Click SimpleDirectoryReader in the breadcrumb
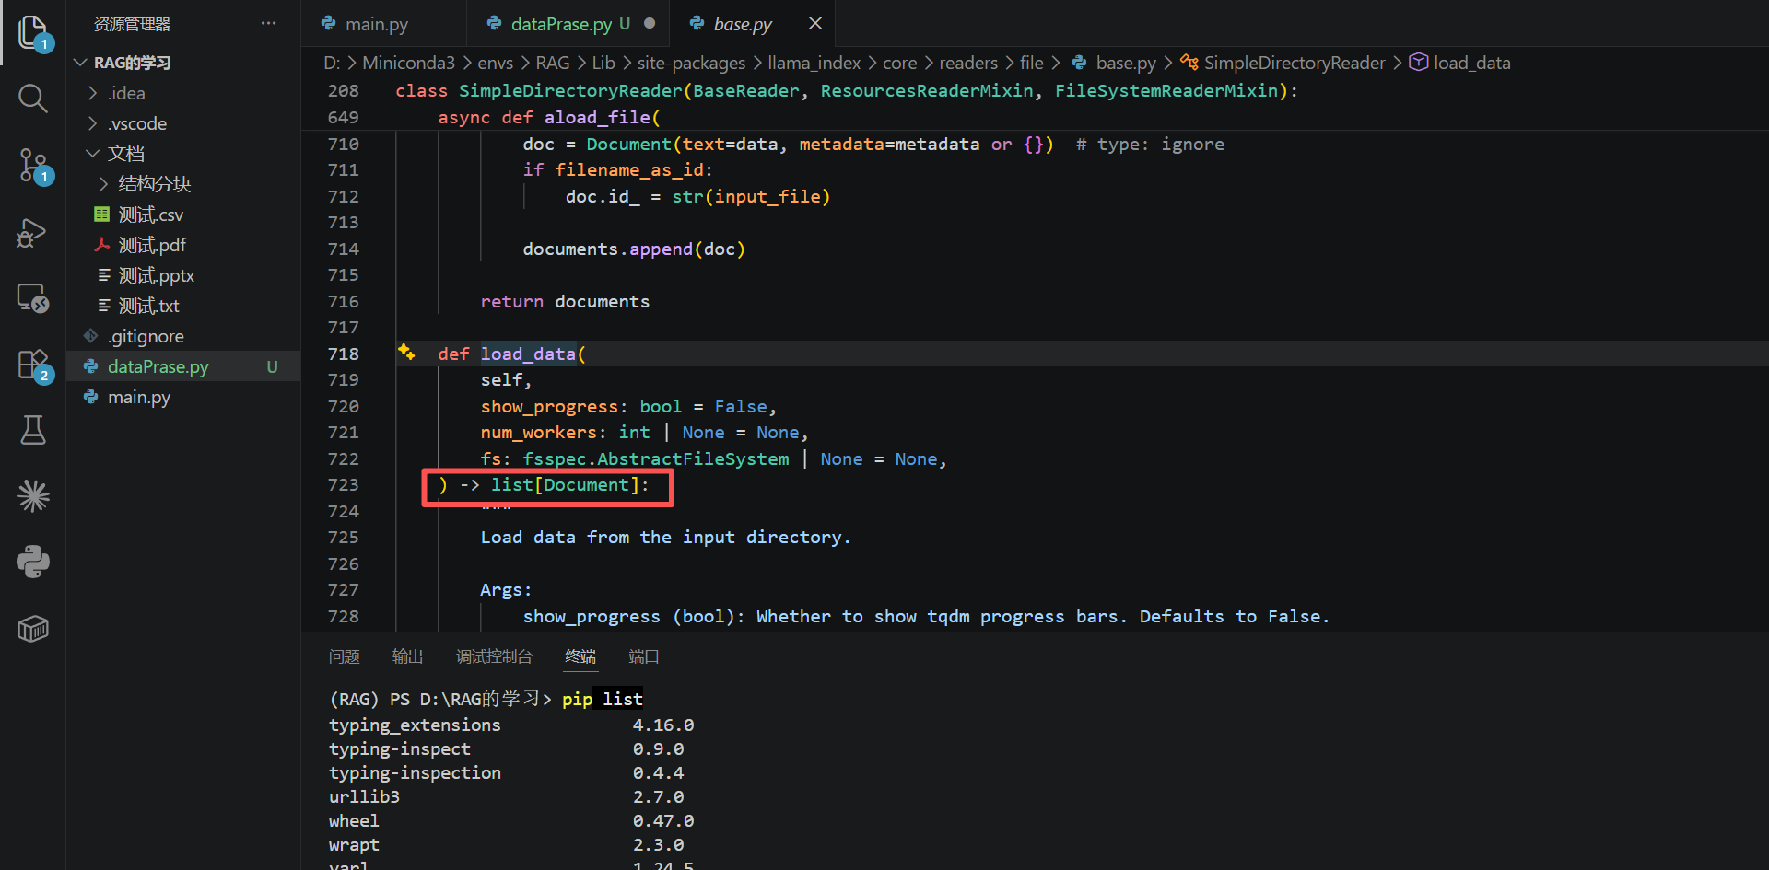Screen dimensions: 1769x870 (x=1294, y=63)
